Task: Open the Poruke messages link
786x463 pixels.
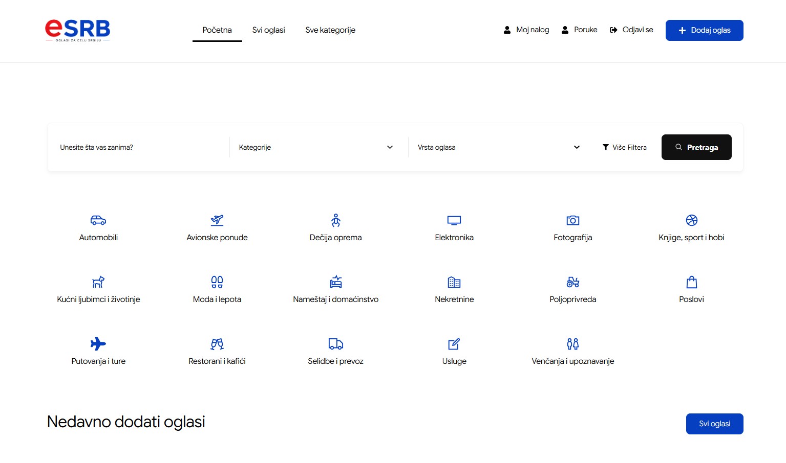Action: tap(580, 30)
